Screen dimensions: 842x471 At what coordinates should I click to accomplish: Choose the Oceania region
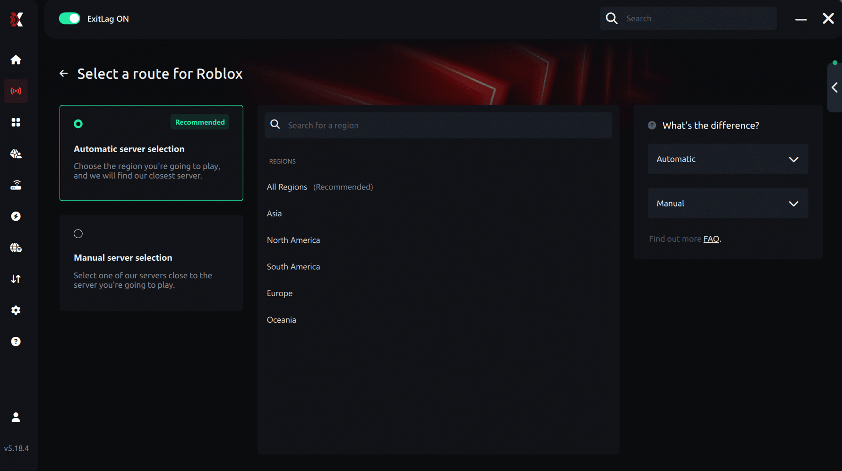(x=282, y=320)
